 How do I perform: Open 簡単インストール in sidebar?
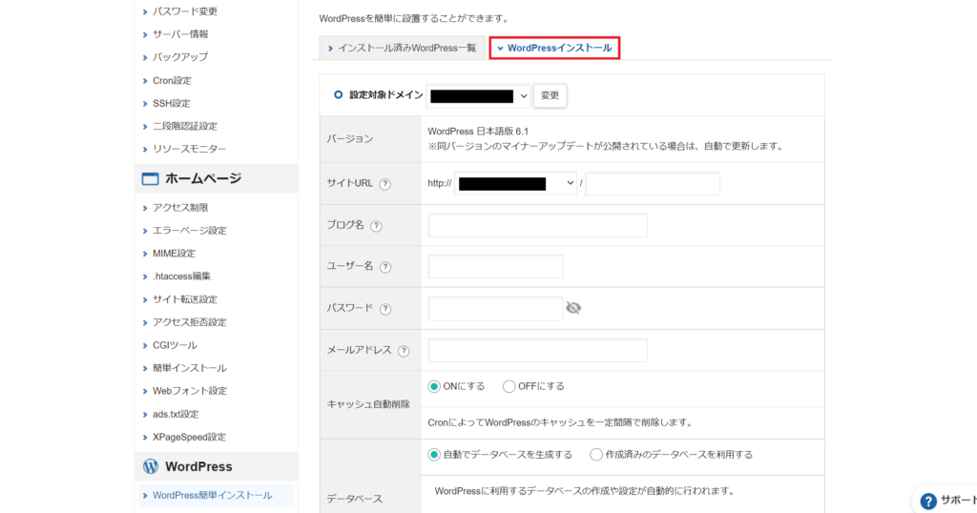pyautogui.click(x=190, y=369)
